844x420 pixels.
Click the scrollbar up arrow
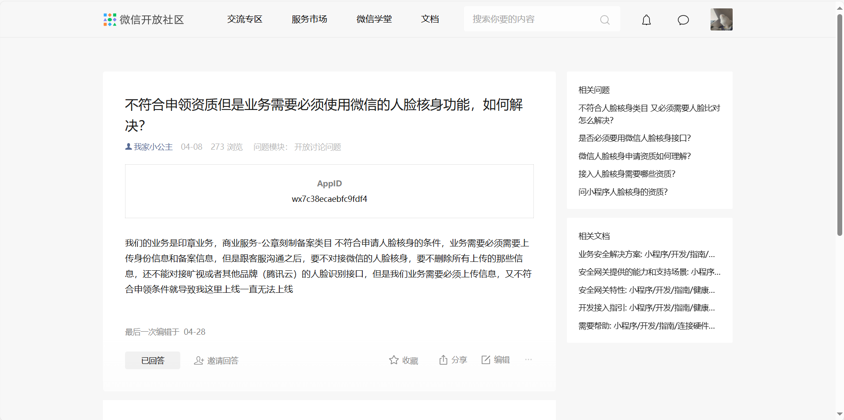[x=840, y=8]
